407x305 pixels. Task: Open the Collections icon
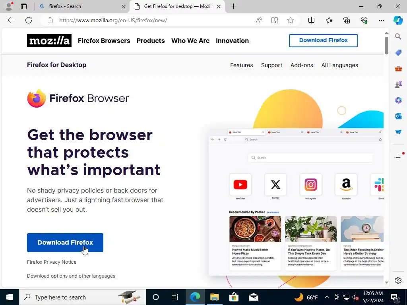(x=347, y=20)
